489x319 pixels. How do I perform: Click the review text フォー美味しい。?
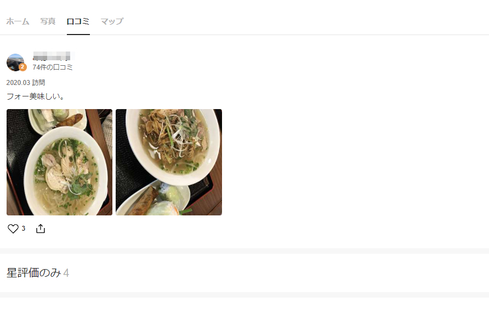point(35,96)
